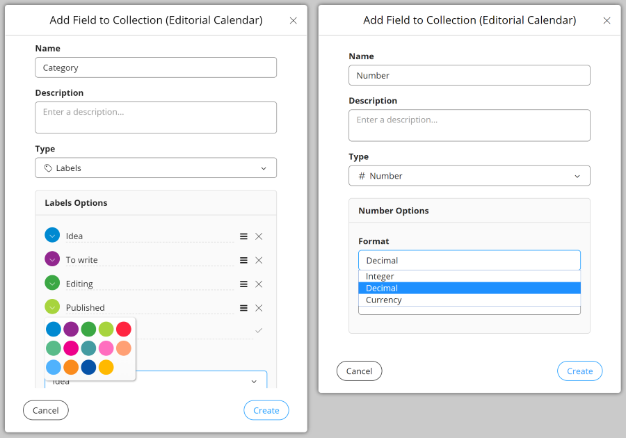Open the Idea label color circle

(x=52, y=235)
